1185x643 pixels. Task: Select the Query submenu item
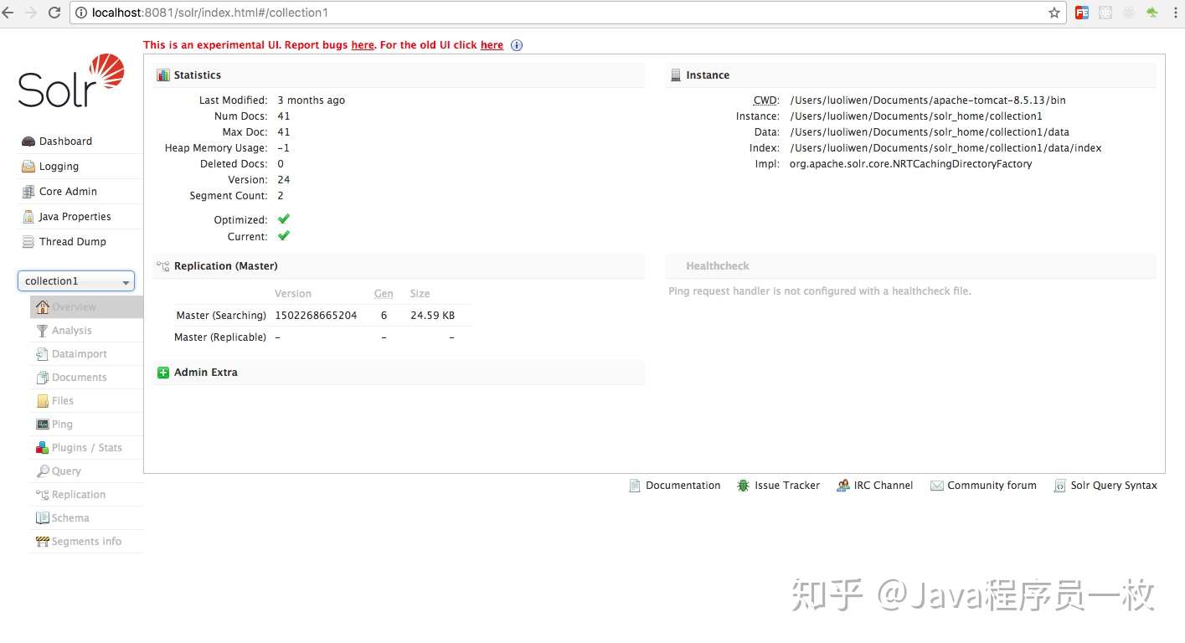pyautogui.click(x=86, y=471)
